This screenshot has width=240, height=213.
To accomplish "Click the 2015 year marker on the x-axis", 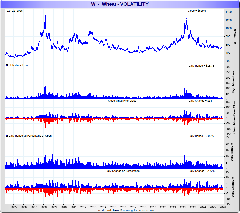I will click(x=113, y=207).
